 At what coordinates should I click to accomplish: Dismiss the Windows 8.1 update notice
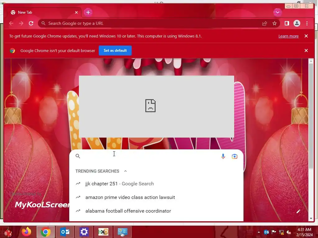point(306,36)
